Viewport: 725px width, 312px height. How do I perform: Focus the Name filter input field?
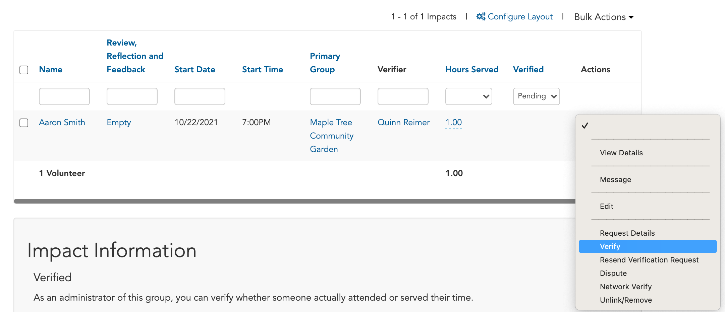[64, 96]
